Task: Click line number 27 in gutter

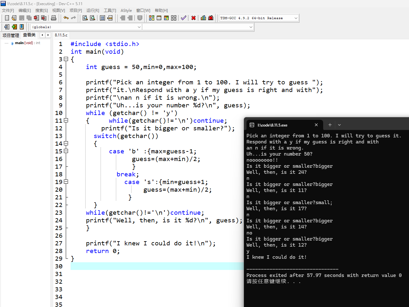Action: coord(59,243)
